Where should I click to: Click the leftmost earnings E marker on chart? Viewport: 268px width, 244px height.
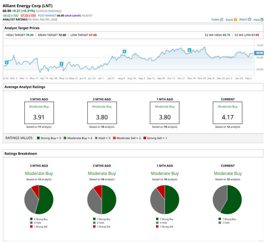(x=7, y=63)
